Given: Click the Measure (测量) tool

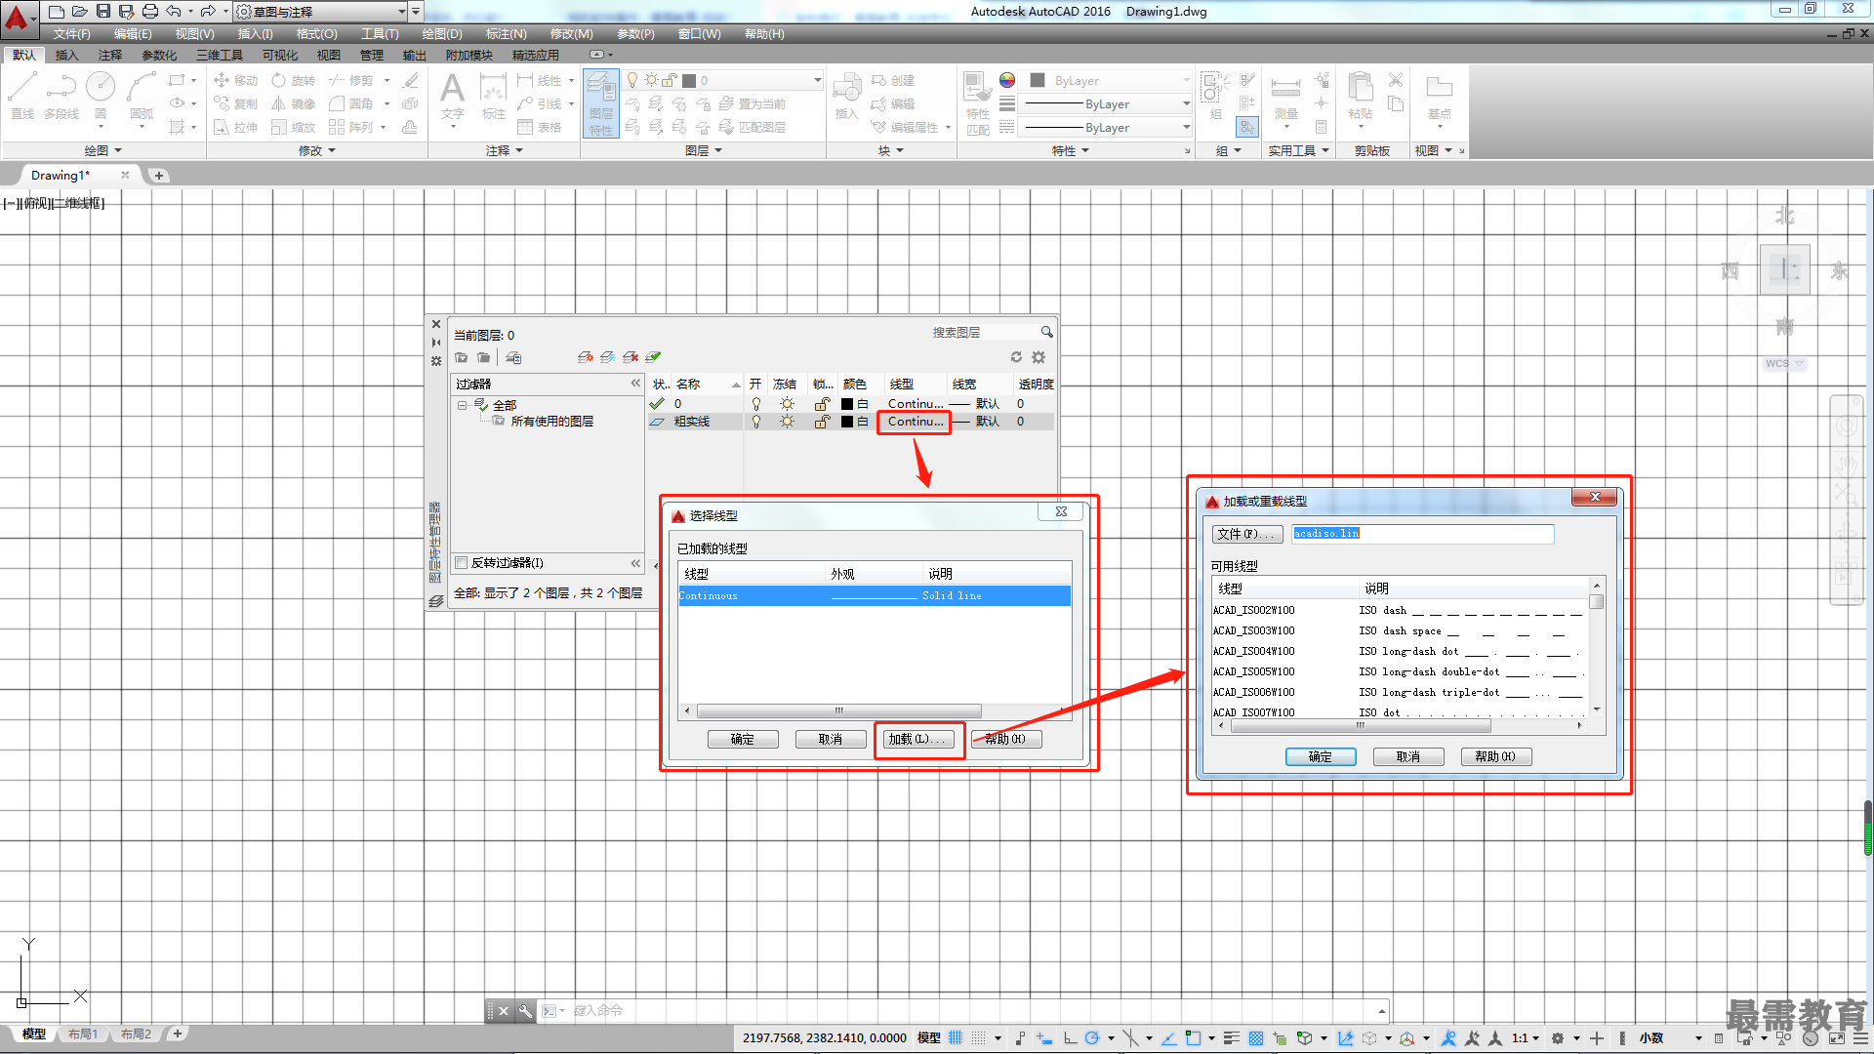Looking at the screenshot, I should click(1285, 96).
